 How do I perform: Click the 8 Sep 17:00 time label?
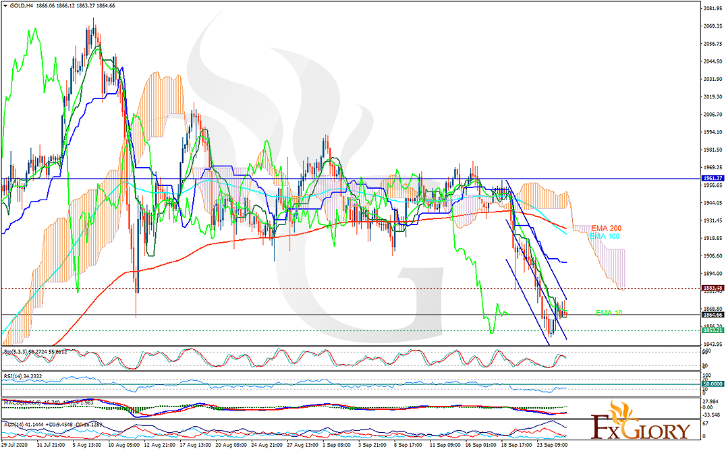(408, 445)
